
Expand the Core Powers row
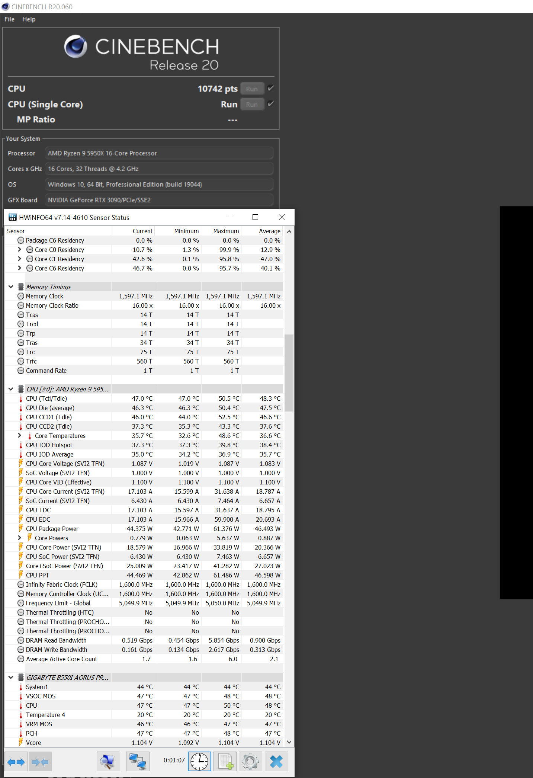point(19,538)
